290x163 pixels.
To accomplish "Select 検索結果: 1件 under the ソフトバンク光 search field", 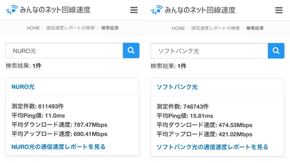I will 169,66.
